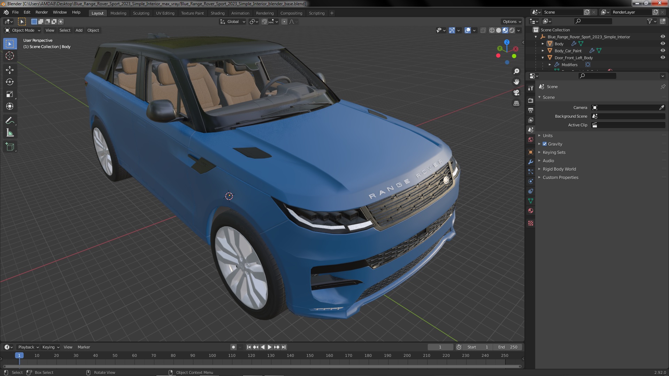Expand the Body_Car_Paint tree item

coord(543,51)
